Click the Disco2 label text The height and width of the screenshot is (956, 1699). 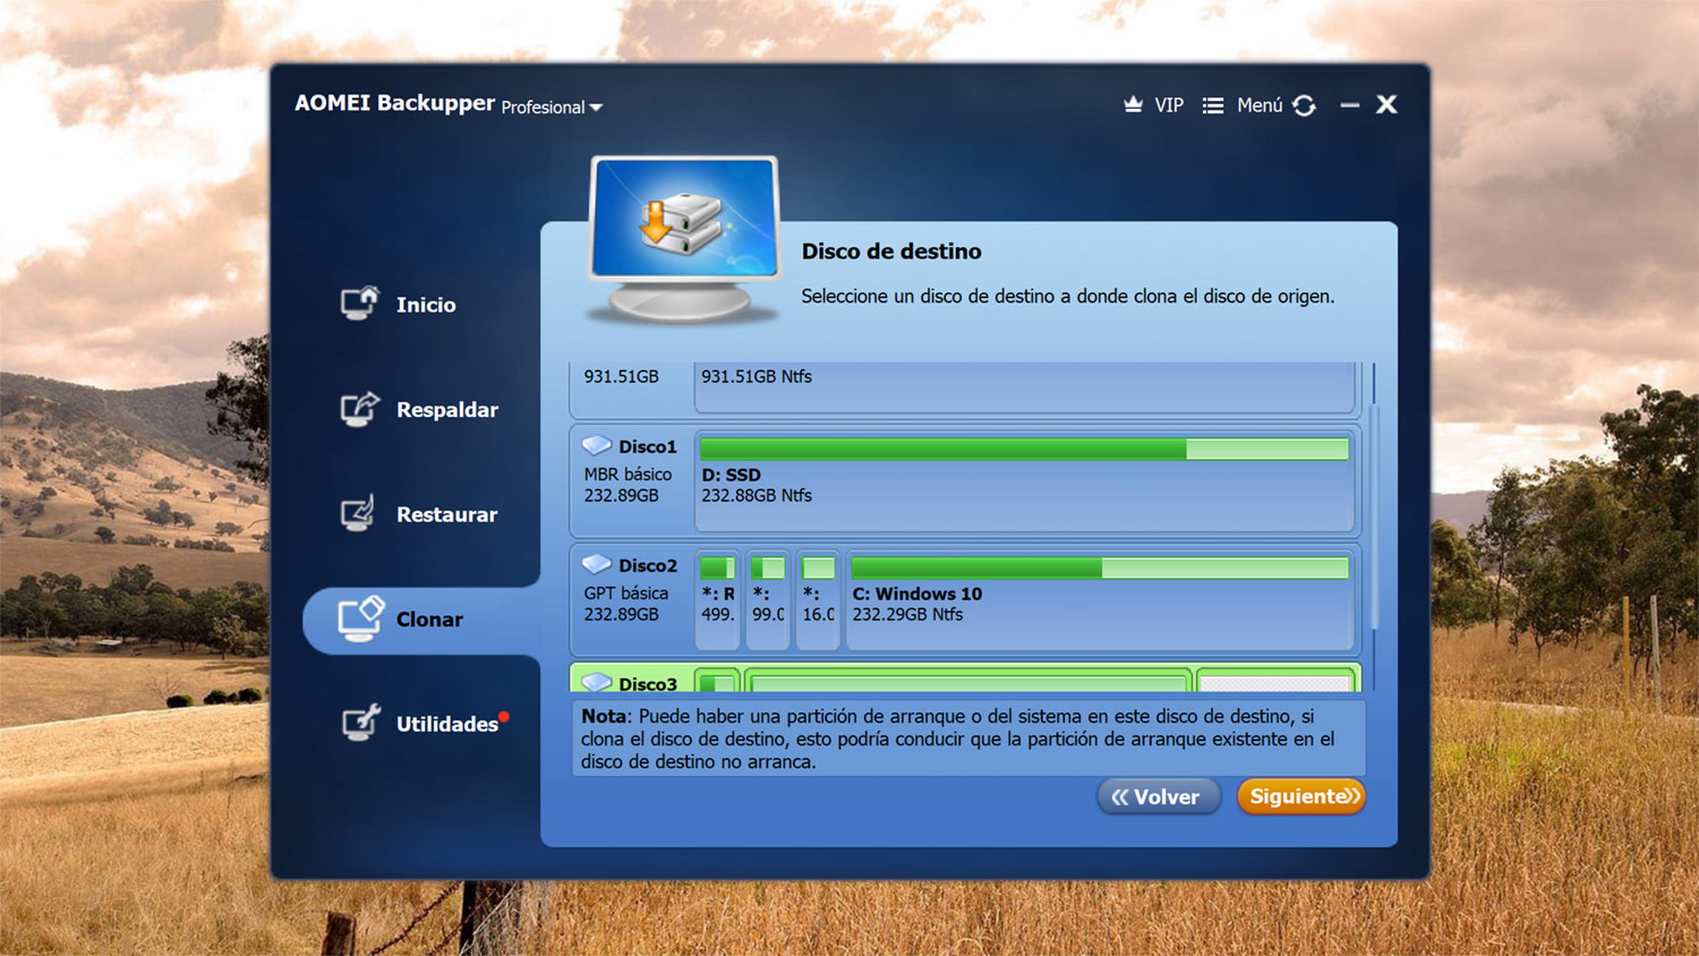point(647,566)
